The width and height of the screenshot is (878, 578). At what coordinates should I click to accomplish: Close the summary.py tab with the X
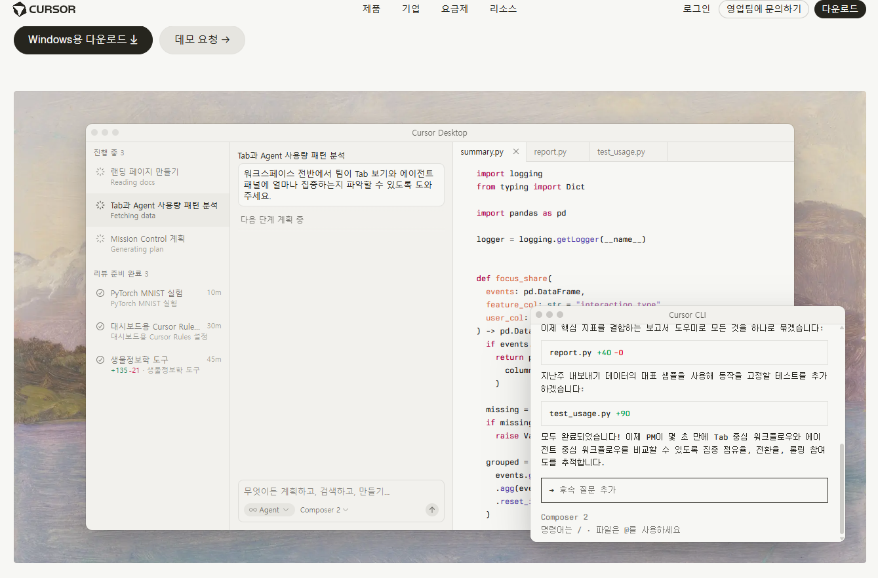[x=516, y=151]
